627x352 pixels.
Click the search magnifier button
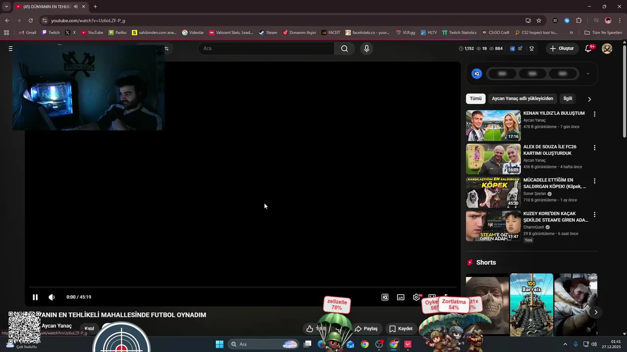tap(344, 48)
